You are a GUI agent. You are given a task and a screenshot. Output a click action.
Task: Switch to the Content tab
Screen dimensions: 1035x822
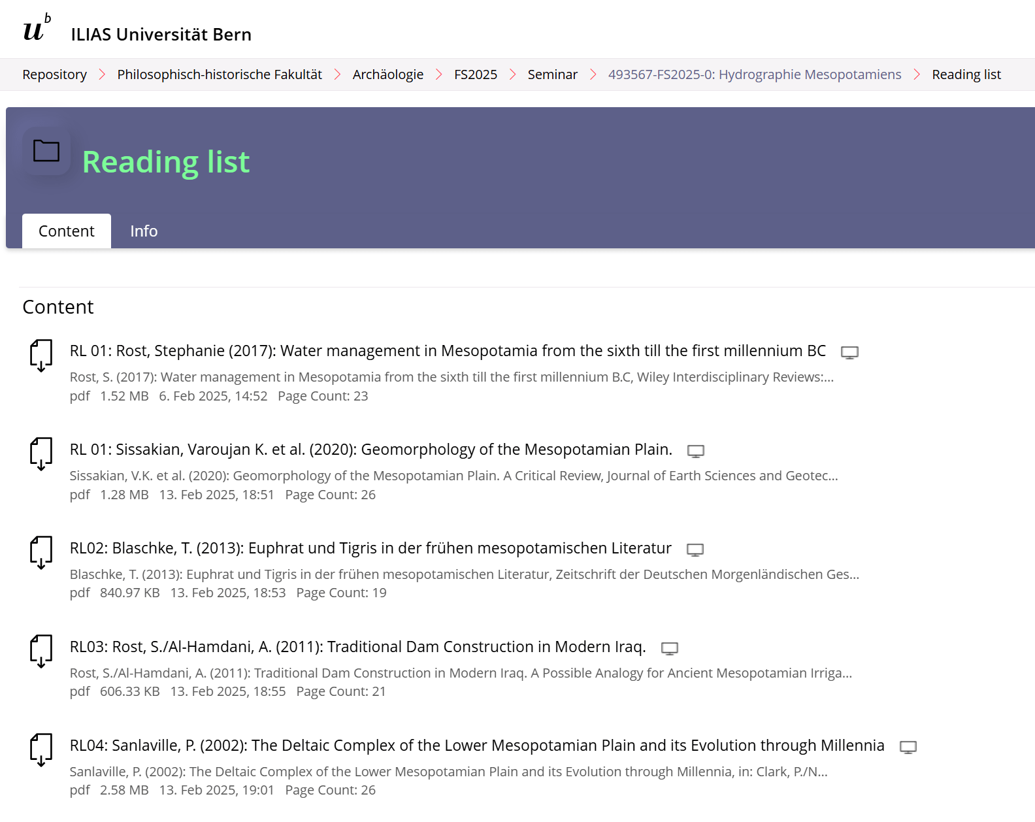click(67, 231)
